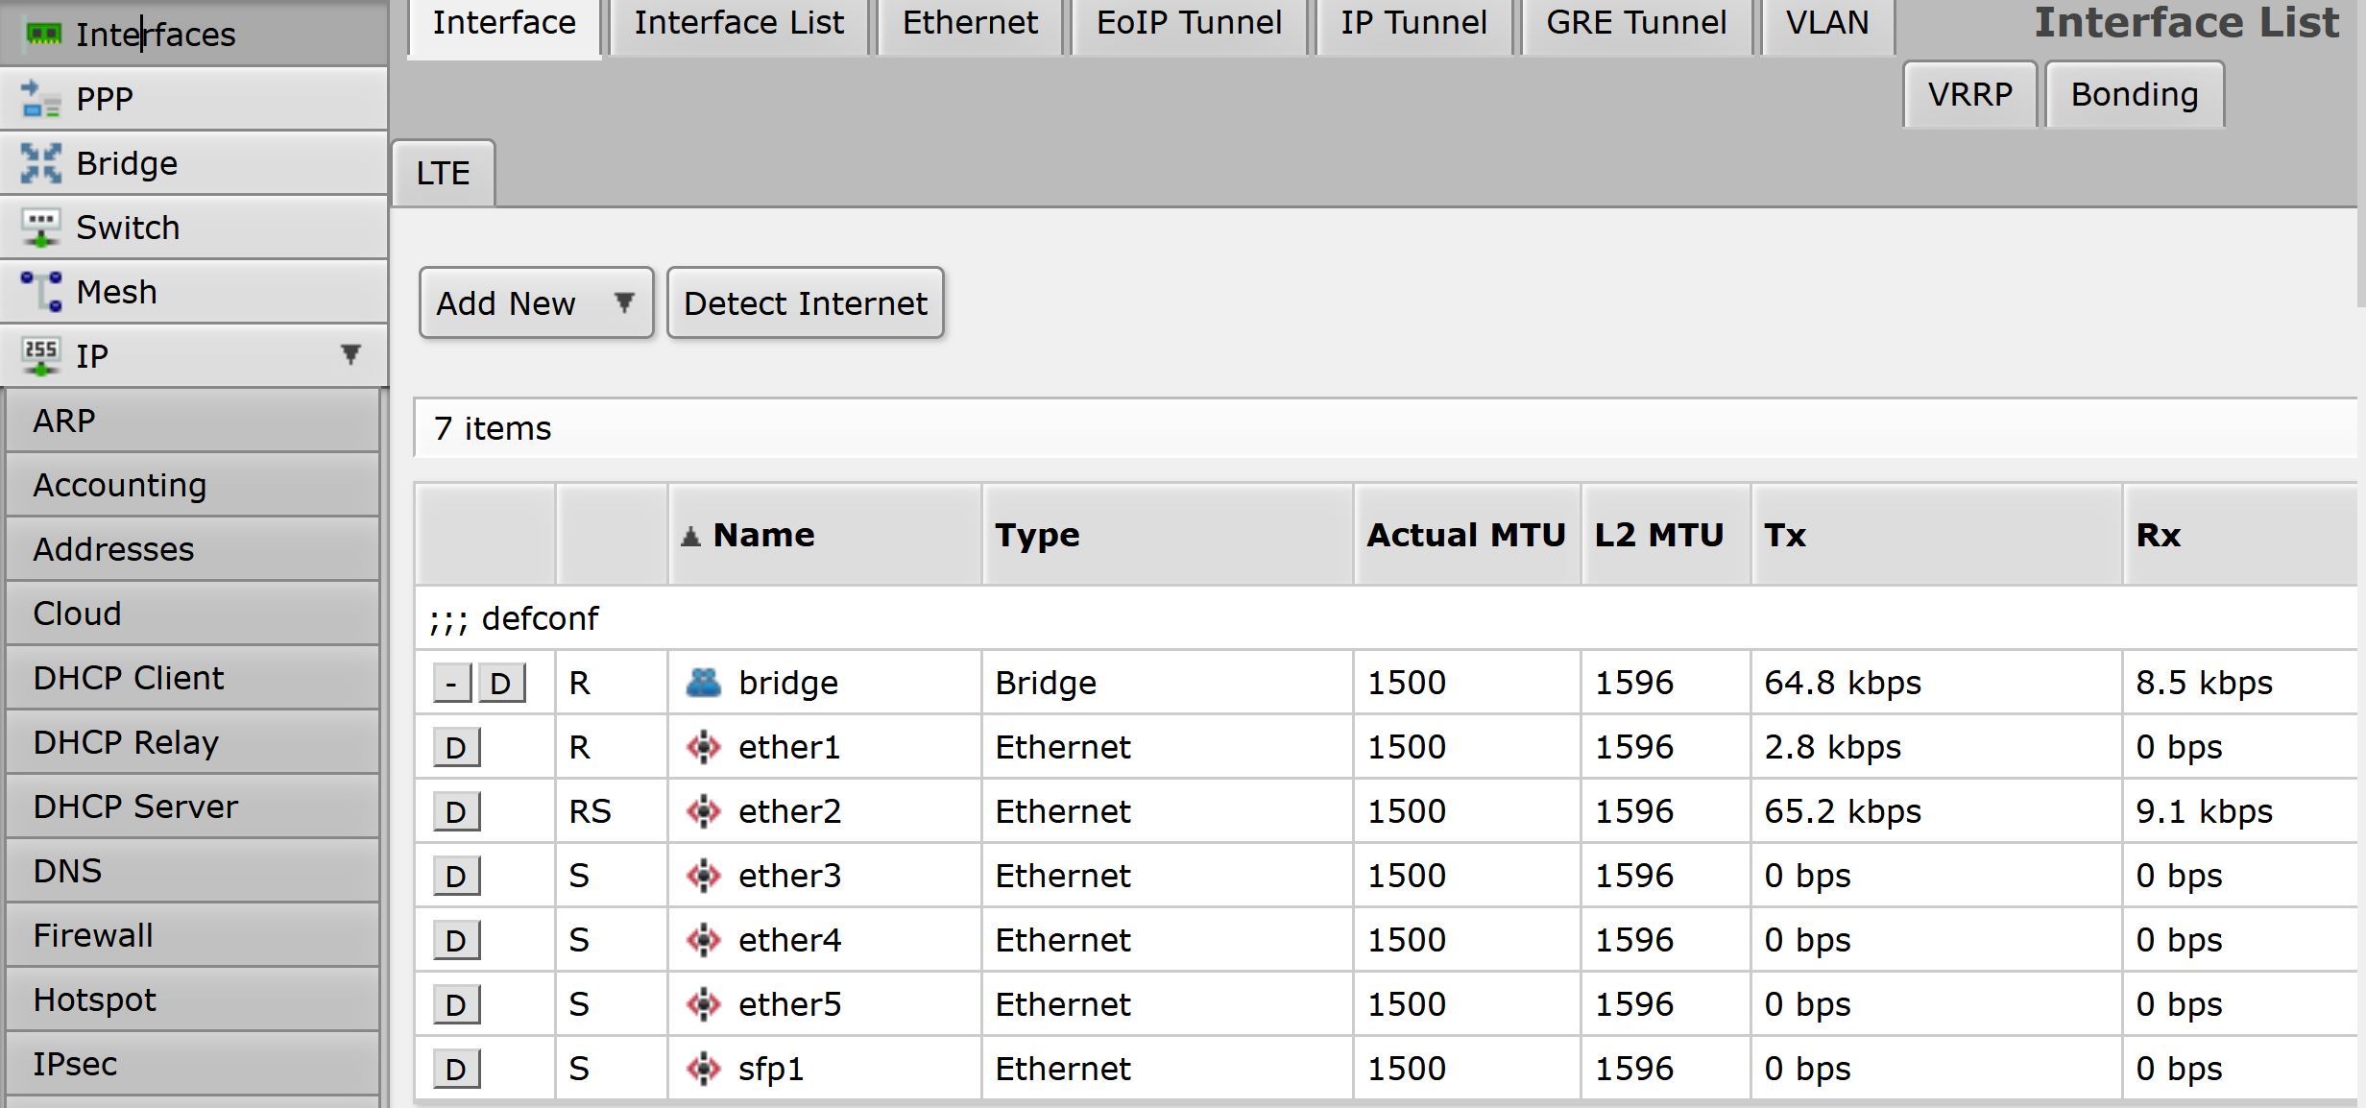Click the Detect Internet button

[x=805, y=302]
